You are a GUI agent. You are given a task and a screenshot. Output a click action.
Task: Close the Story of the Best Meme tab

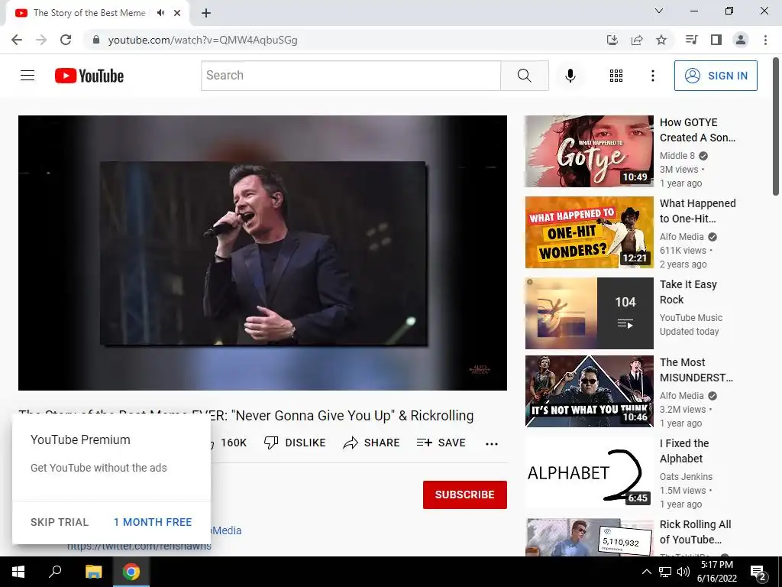[x=177, y=13]
